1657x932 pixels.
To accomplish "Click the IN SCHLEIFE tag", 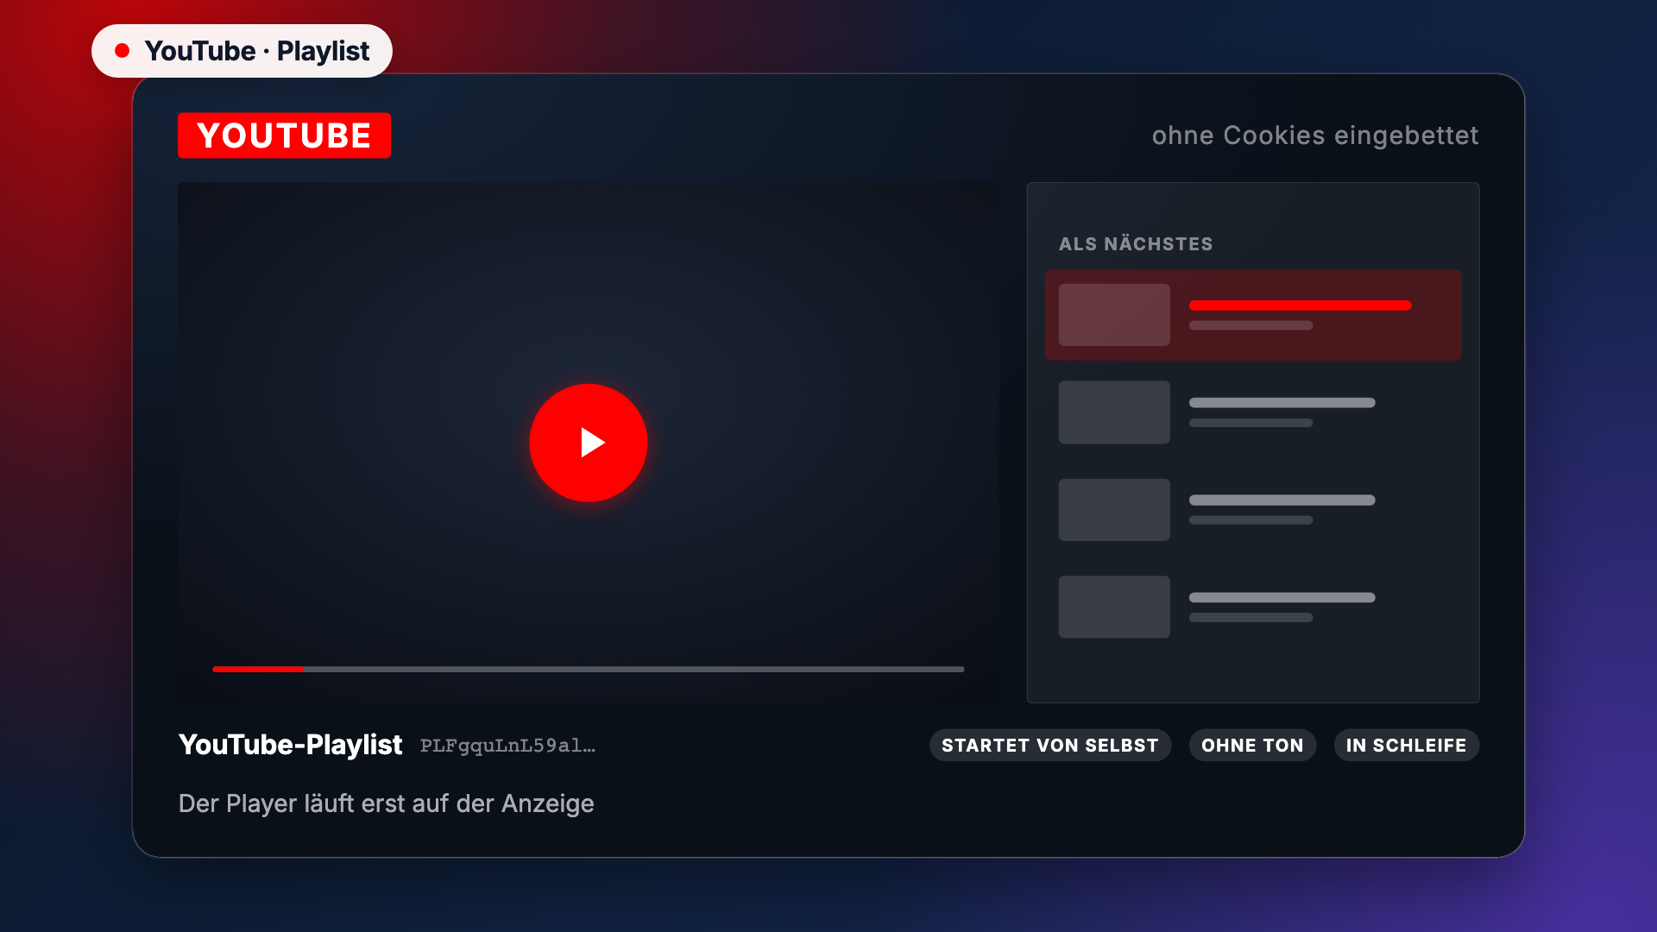I will pos(1406,746).
